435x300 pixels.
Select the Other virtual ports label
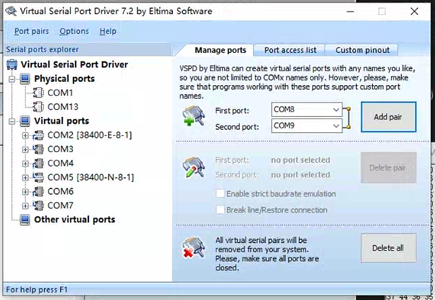(x=74, y=220)
